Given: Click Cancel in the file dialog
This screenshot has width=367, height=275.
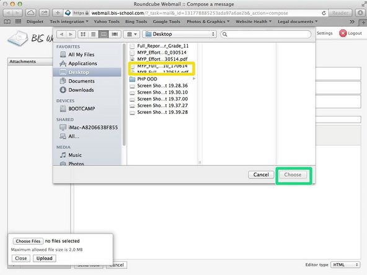Looking at the screenshot, I should pos(261,175).
